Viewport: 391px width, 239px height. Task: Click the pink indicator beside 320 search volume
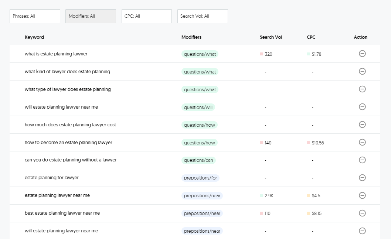coord(261,54)
